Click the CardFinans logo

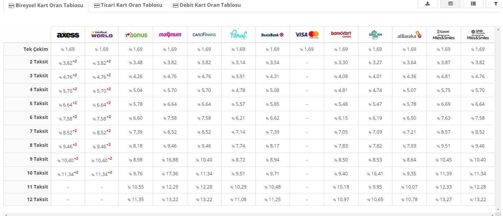204,35
